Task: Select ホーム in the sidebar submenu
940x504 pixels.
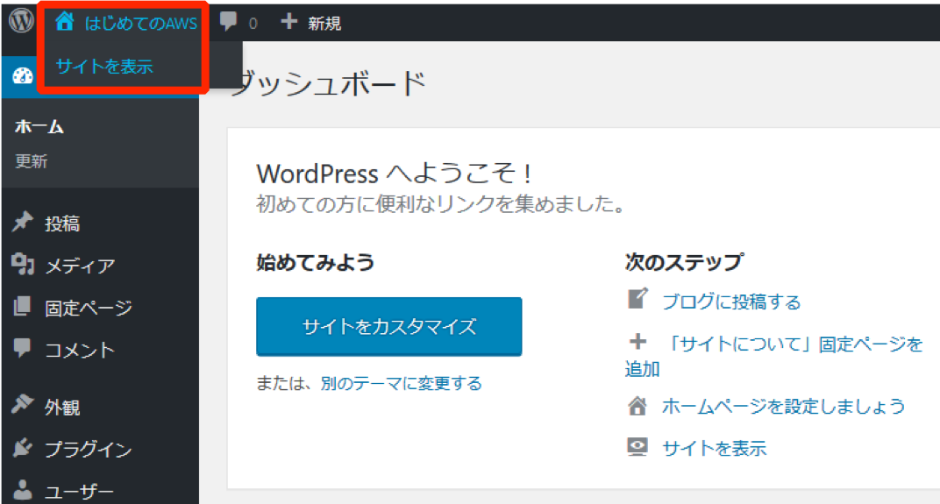Action: 39,126
